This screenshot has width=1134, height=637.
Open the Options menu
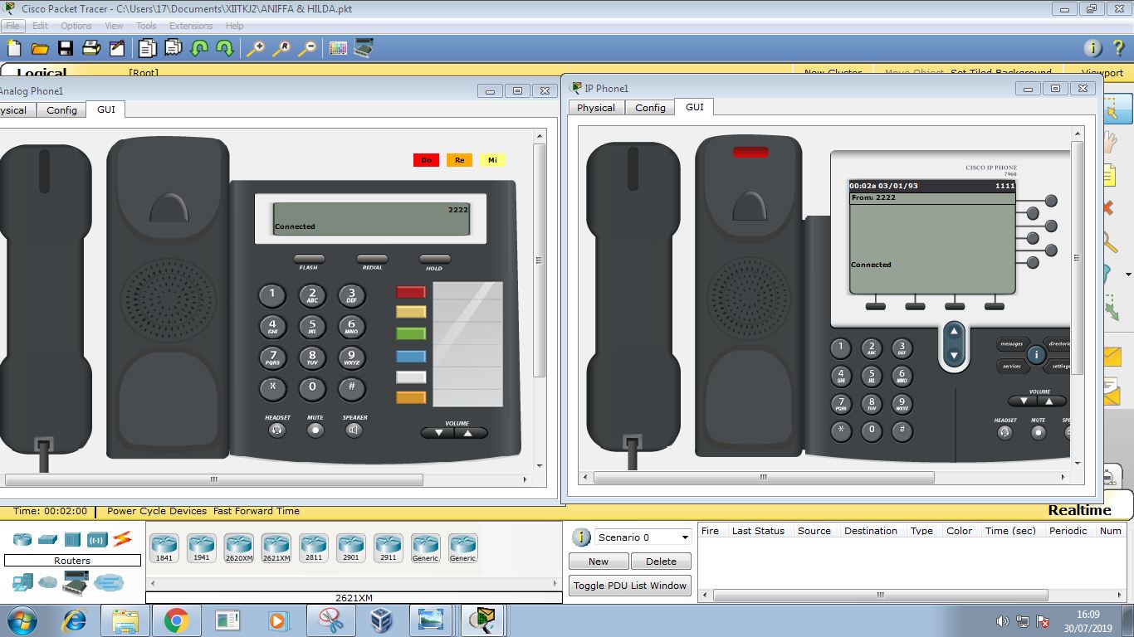[76, 26]
